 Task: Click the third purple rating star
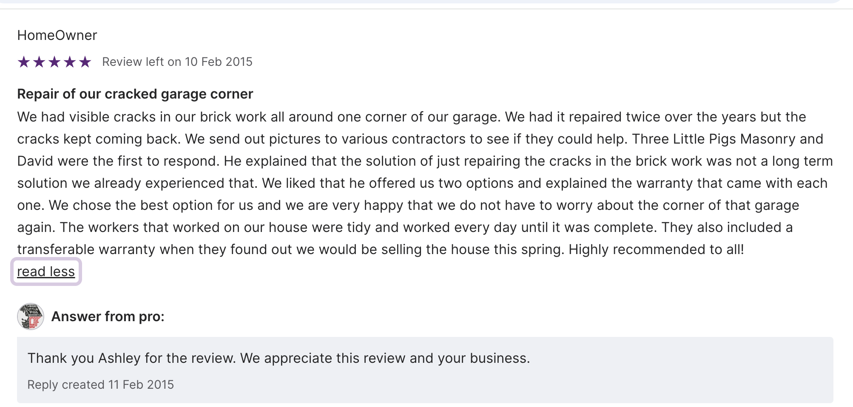click(54, 62)
